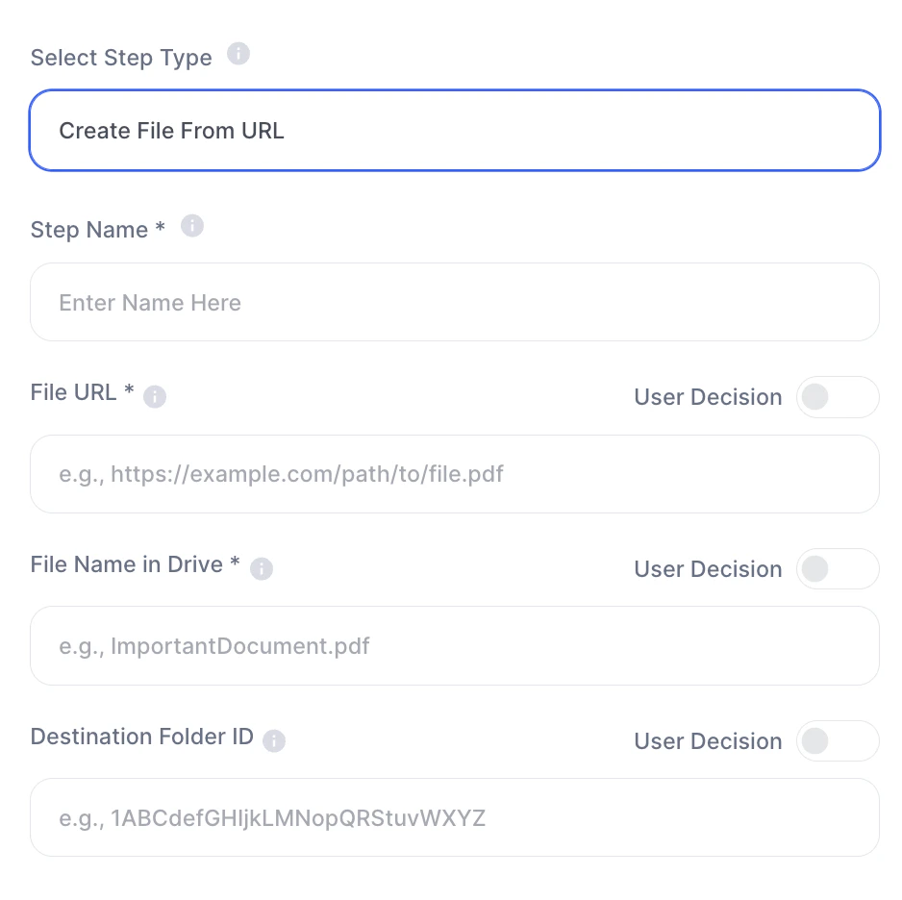Click info icon next to Step Name
This screenshot has width=902, height=900.
(x=192, y=226)
